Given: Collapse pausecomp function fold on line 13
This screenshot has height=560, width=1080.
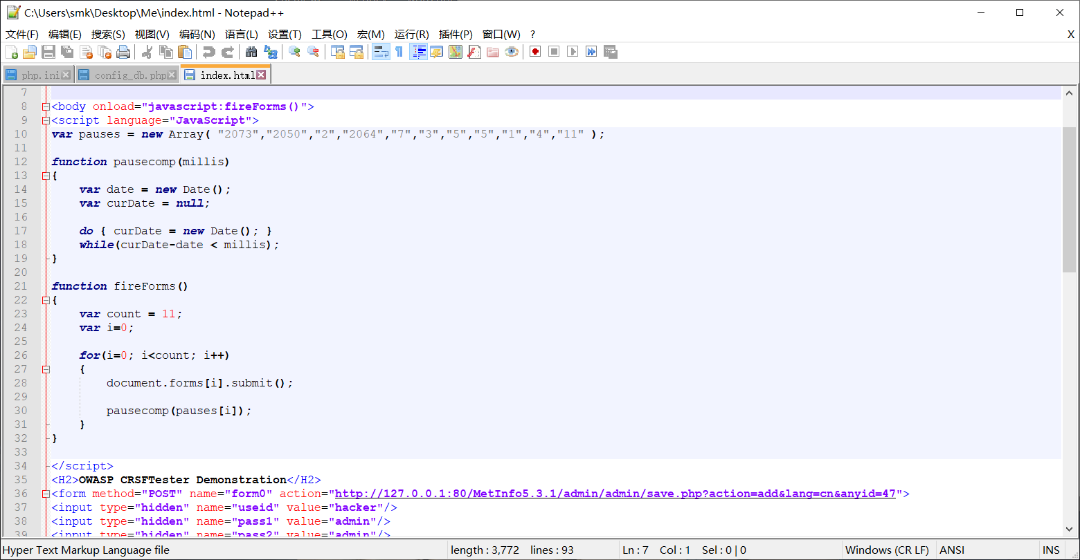Looking at the screenshot, I should (x=46, y=176).
